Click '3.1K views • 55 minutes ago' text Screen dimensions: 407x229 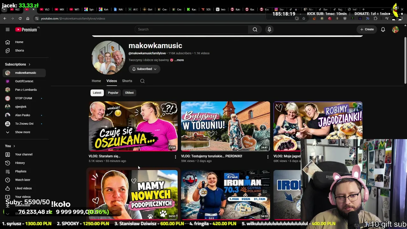click(107, 161)
